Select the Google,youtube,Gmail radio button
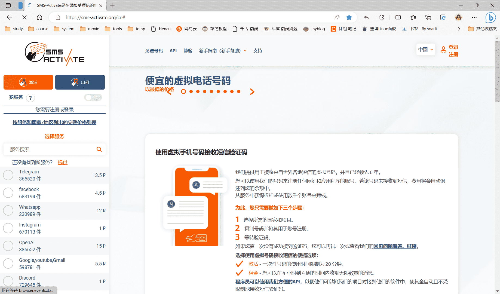The image size is (500, 294). (x=8, y=264)
